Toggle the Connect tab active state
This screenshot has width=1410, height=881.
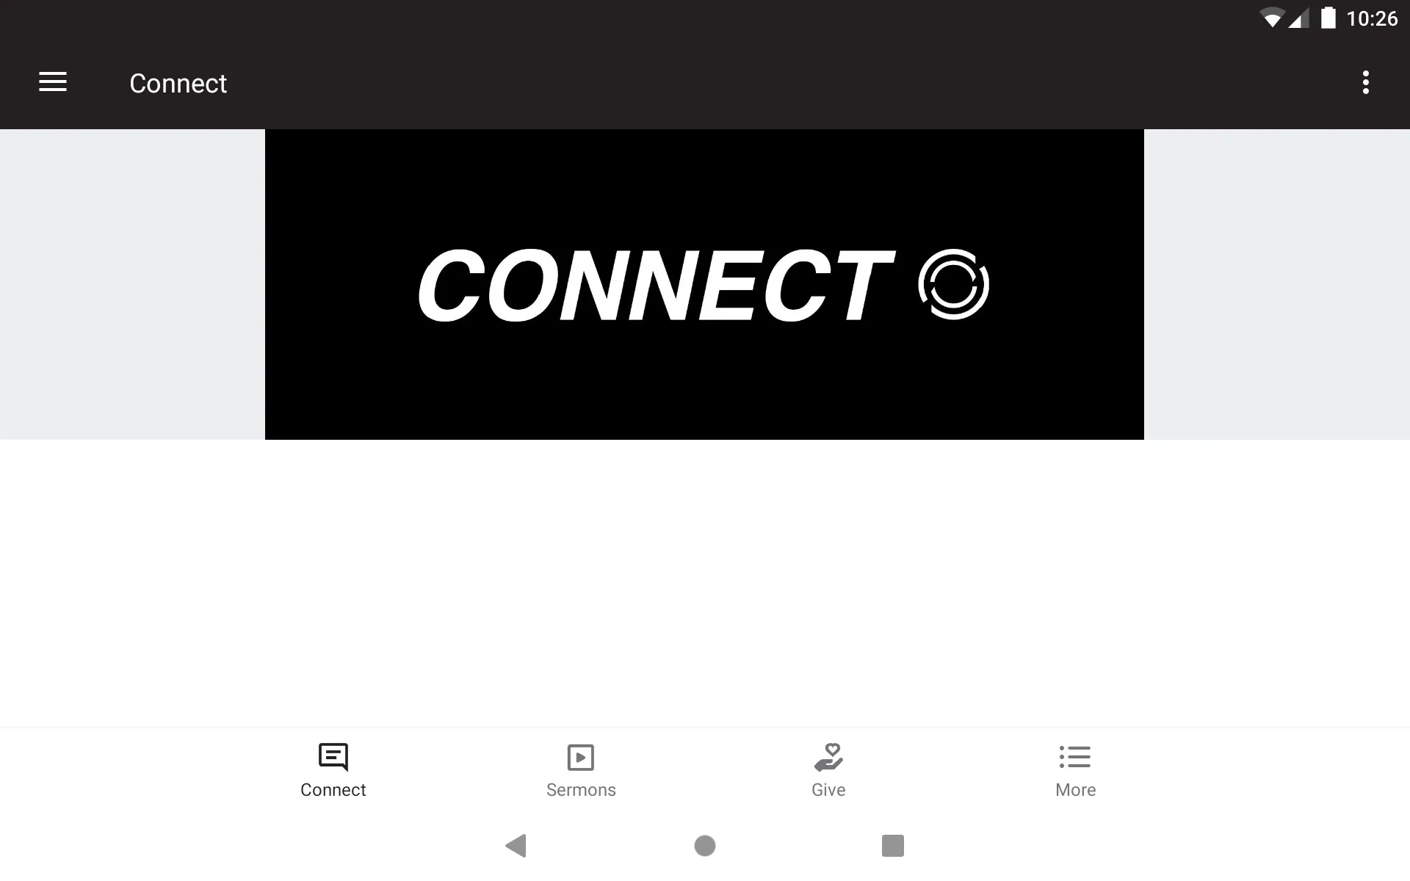click(333, 769)
